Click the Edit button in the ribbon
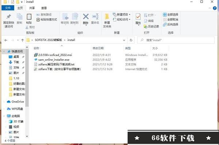Viewport: 219px width, 145px height. point(149,21)
